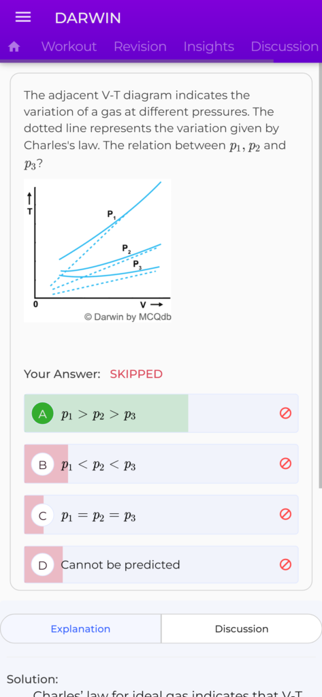Tap the V-T diagram image
This screenshot has height=697, width=322.
pyautogui.click(x=97, y=250)
